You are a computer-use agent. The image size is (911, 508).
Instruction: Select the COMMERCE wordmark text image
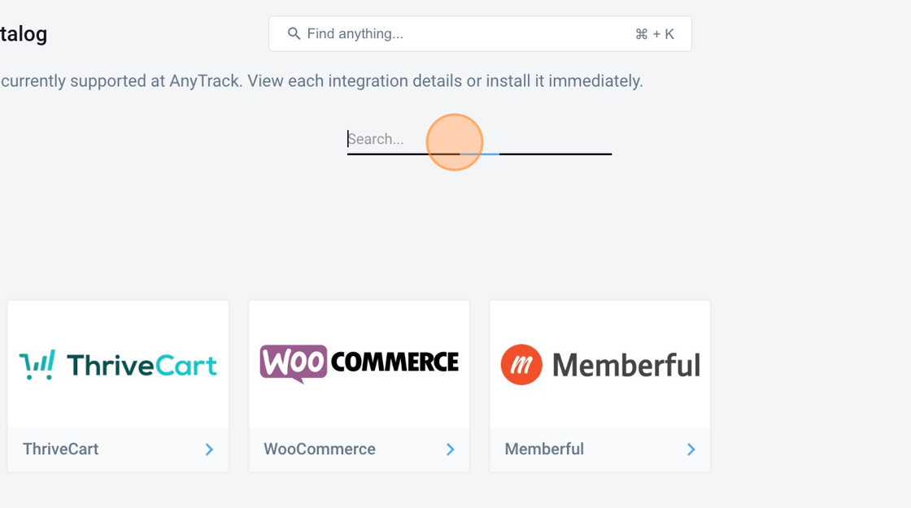click(x=394, y=362)
